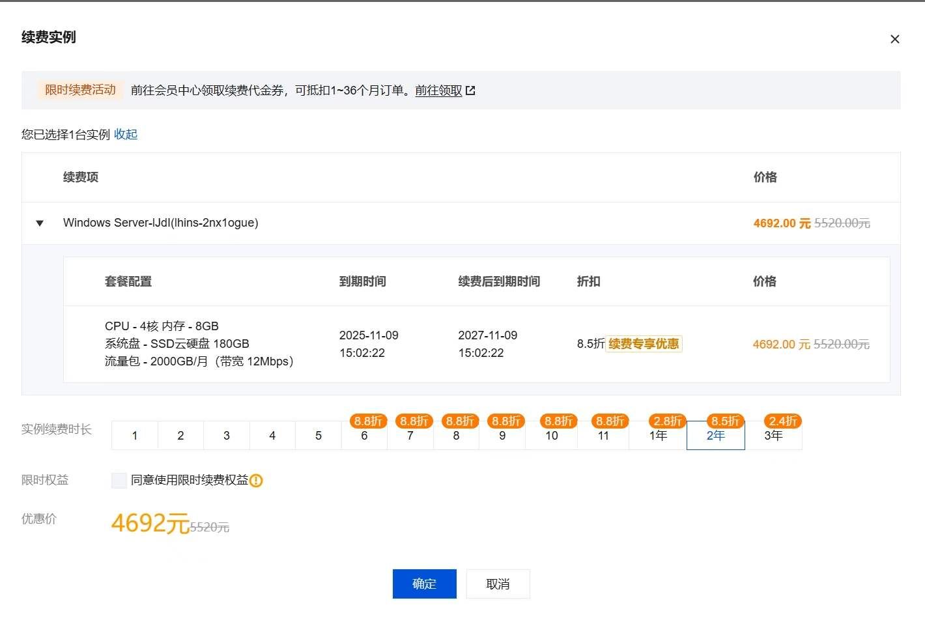Select the 续费项 column header
Screen dimensions: 925x622
80,177
